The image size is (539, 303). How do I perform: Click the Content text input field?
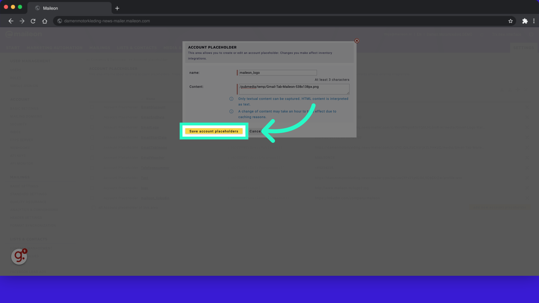(293, 89)
